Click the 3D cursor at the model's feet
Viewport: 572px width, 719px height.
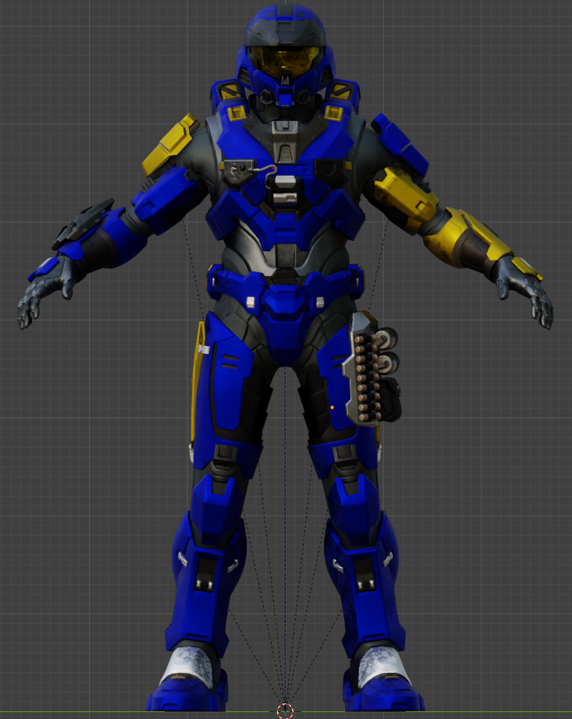[286, 710]
